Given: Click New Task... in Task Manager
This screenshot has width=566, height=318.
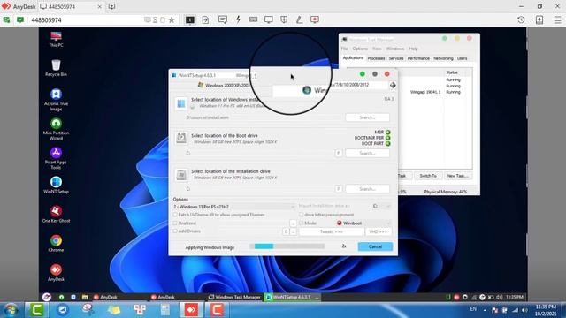Looking at the screenshot, I should click(x=457, y=176).
